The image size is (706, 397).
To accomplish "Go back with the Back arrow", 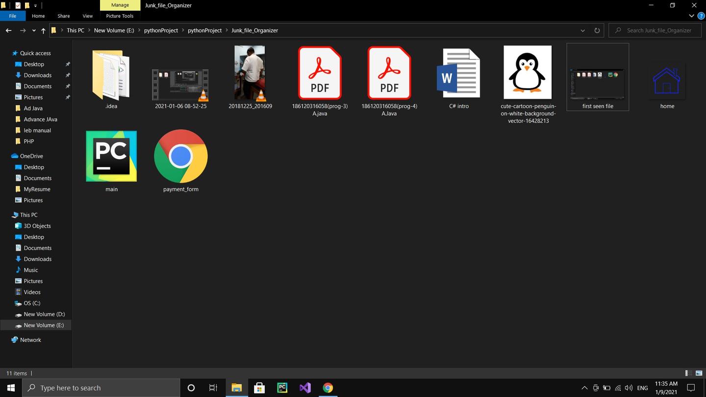I will (x=8, y=30).
